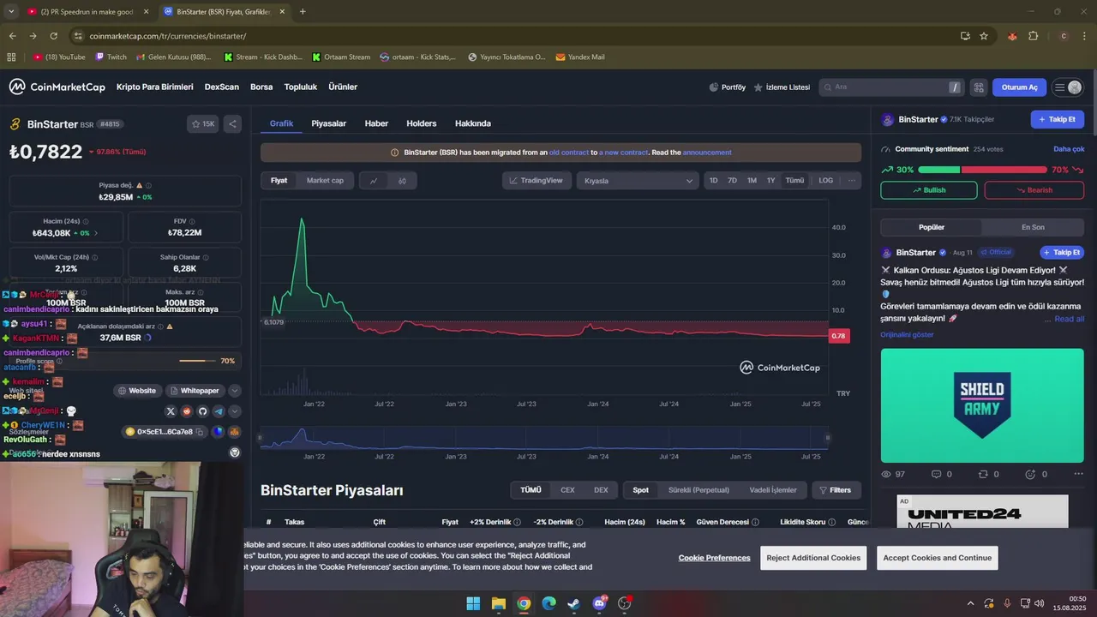The width and height of the screenshot is (1097, 617).
Task: Set chart range to Tümü
Action: click(794, 181)
